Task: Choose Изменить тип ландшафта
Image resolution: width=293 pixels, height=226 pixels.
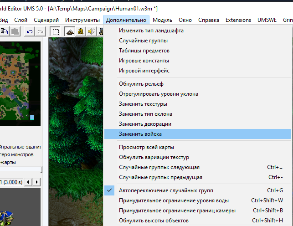Action: click(x=198, y=31)
